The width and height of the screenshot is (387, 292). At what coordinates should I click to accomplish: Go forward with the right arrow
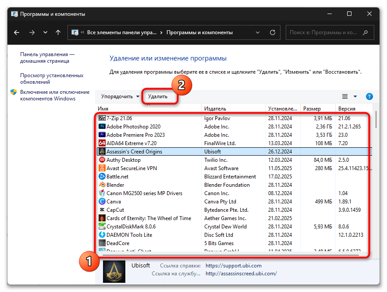[x=32, y=32]
